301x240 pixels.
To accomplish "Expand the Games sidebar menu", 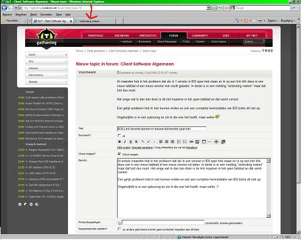I will [x=46, y=68].
